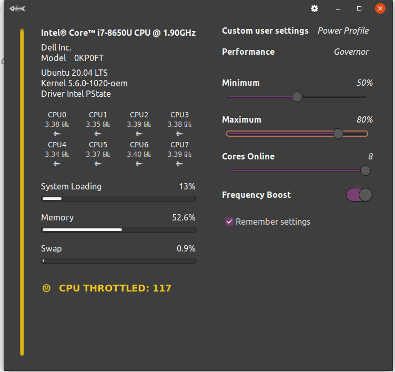Click the System Loading progress bar
This screenshot has height=372, width=395.
tap(118, 199)
